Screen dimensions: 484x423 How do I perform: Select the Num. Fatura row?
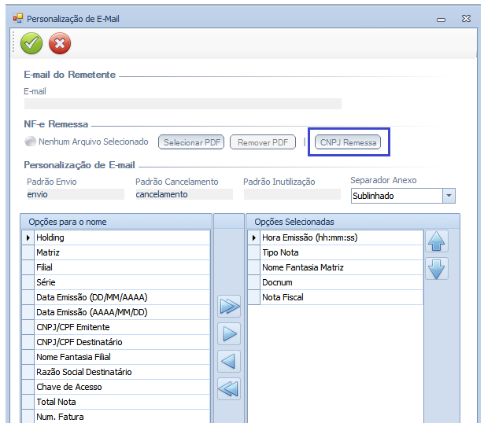click(122, 417)
